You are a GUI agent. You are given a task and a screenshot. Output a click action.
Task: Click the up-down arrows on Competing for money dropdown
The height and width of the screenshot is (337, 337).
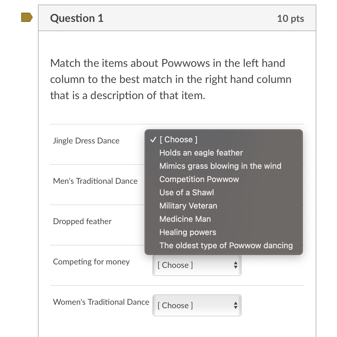coord(235,265)
